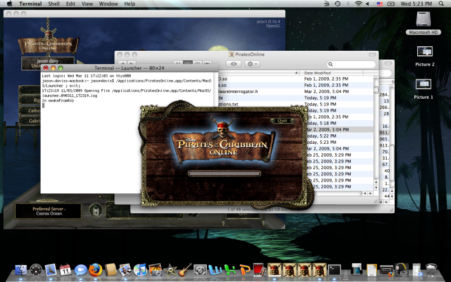Click the volume icon in menu bar

pos(368,4)
